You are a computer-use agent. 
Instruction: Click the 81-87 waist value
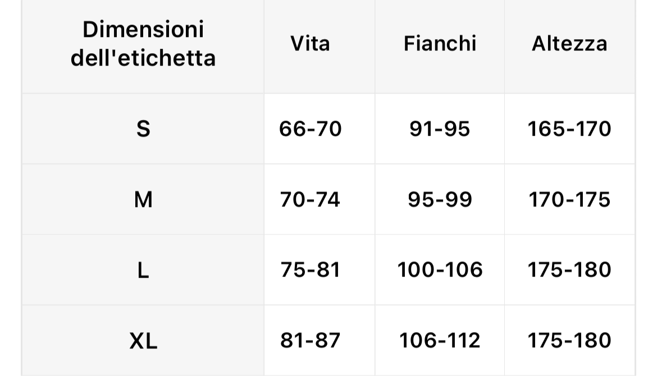(310, 341)
